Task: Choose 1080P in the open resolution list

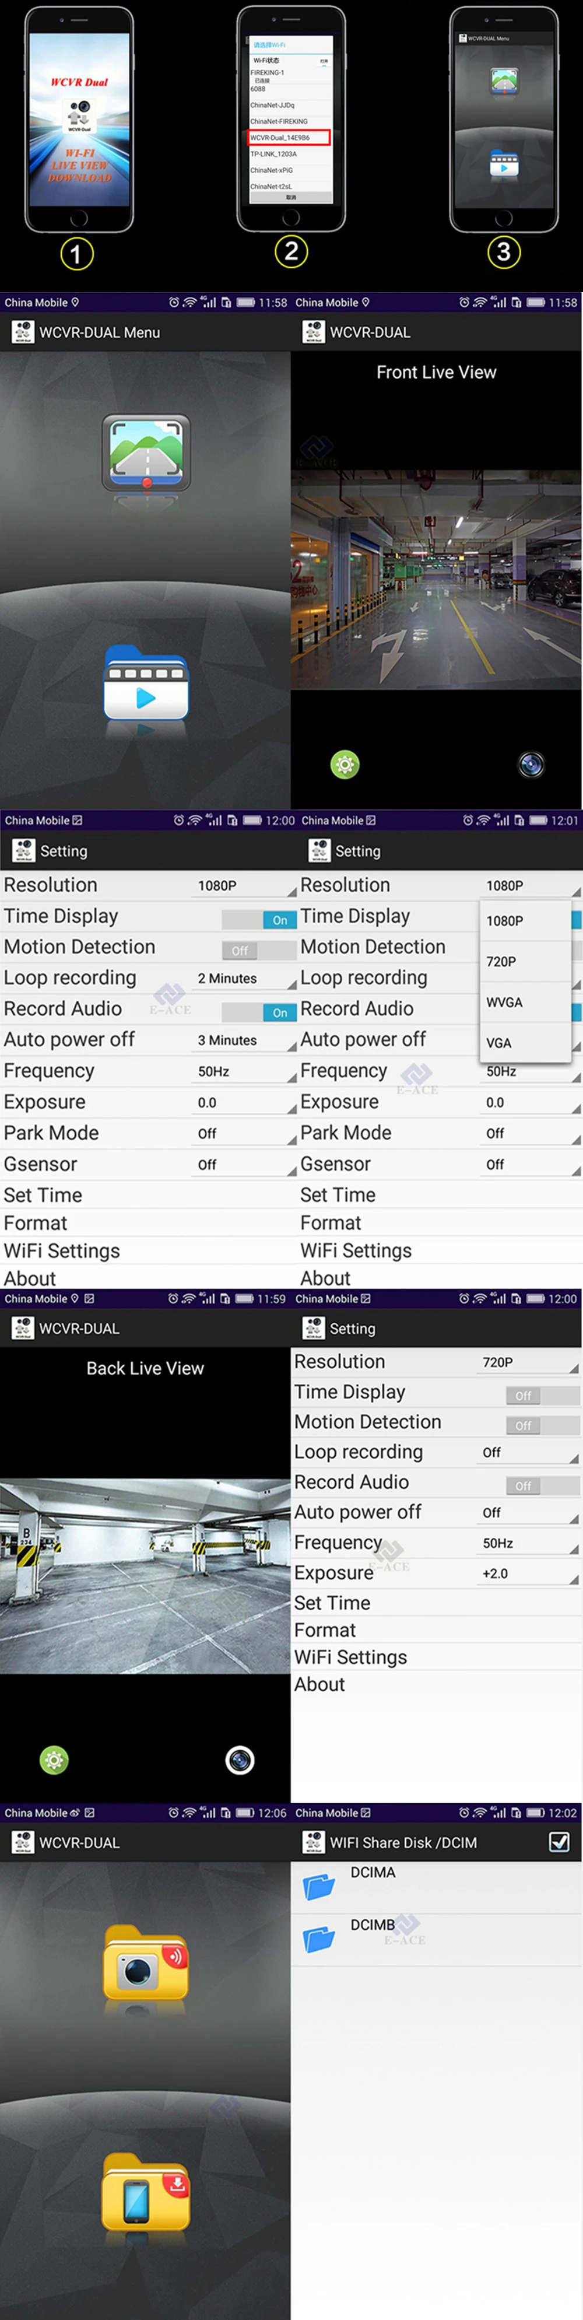Action: (525, 920)
